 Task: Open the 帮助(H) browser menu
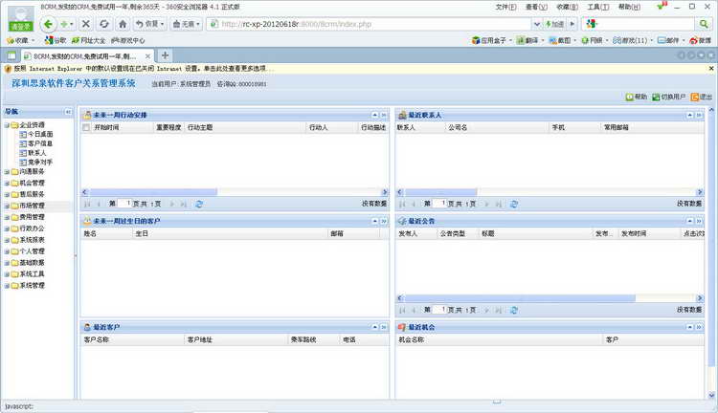point(629,7)
